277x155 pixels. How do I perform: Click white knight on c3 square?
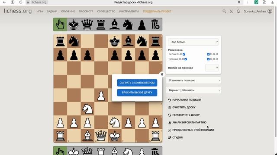87,109
